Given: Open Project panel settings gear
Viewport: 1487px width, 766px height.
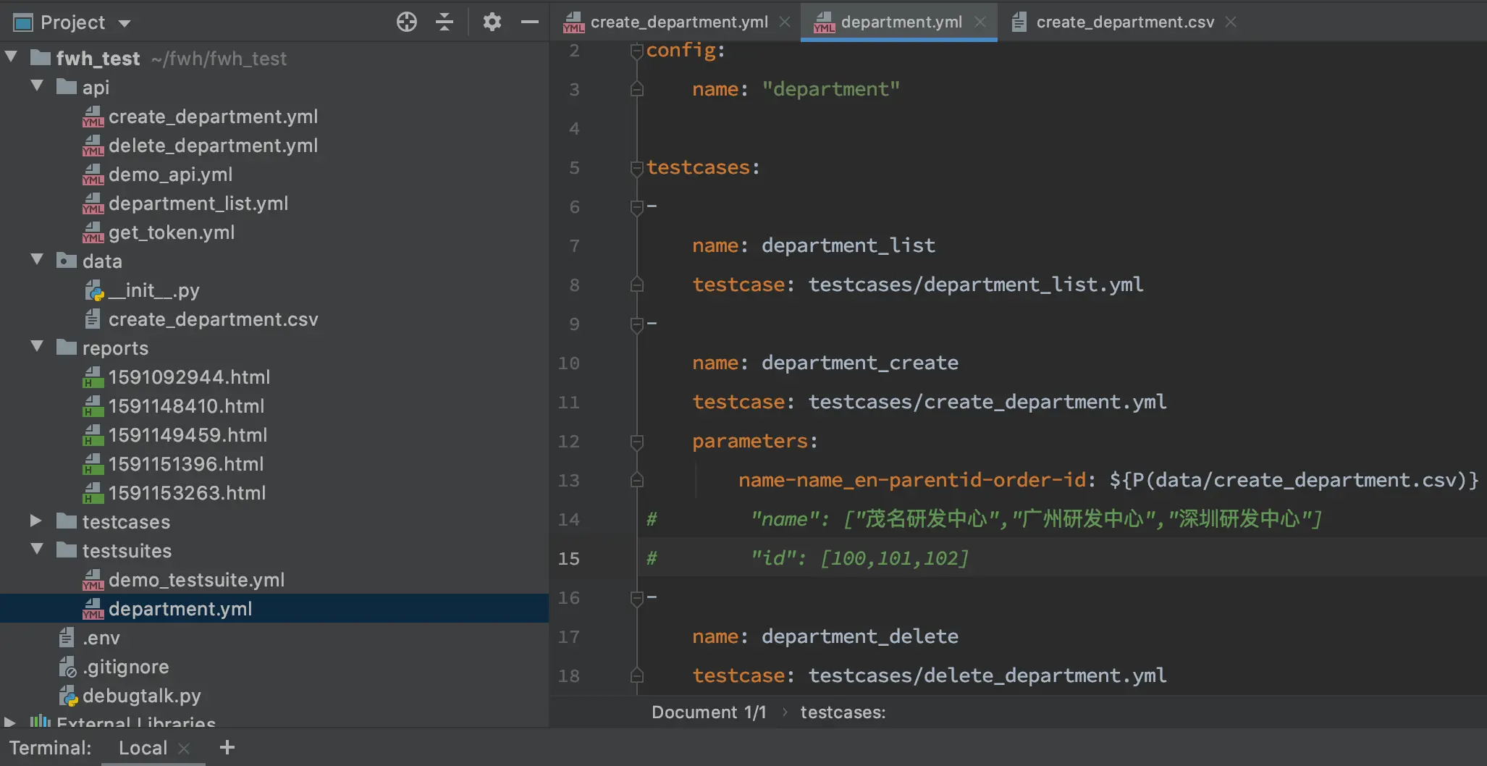Looking at the screenshot, I should [492, 22].
